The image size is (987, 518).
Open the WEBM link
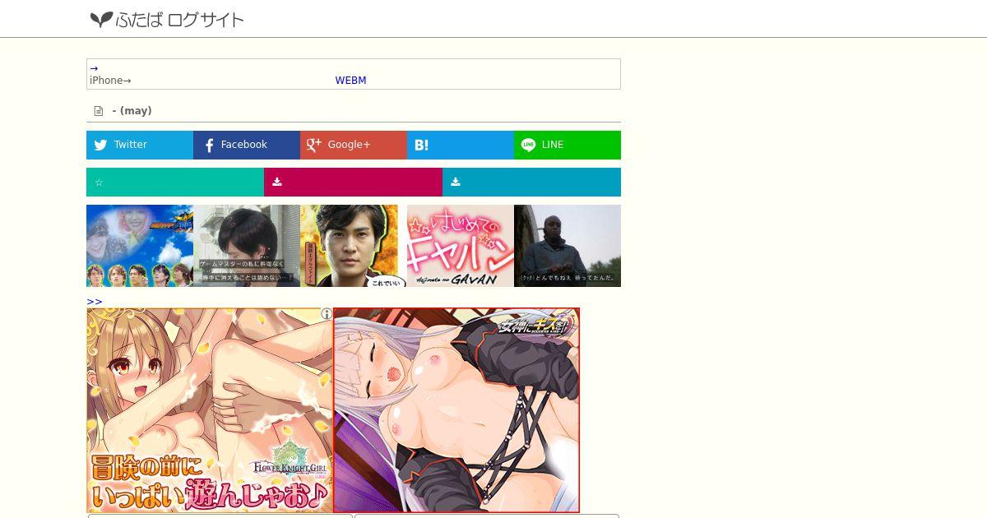[x=350, y=81]
